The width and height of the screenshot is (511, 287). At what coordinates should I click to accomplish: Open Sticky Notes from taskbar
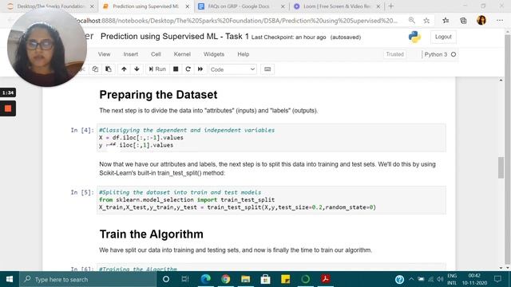click(x=285, y=279)
